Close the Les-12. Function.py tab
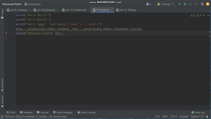Viewport: 211px width, 119px height. [88, 10]
